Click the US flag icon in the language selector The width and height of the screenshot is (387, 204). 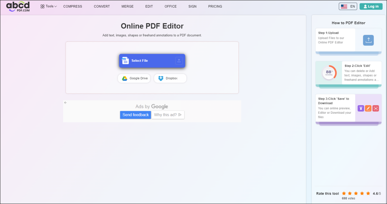pos(344,6)
